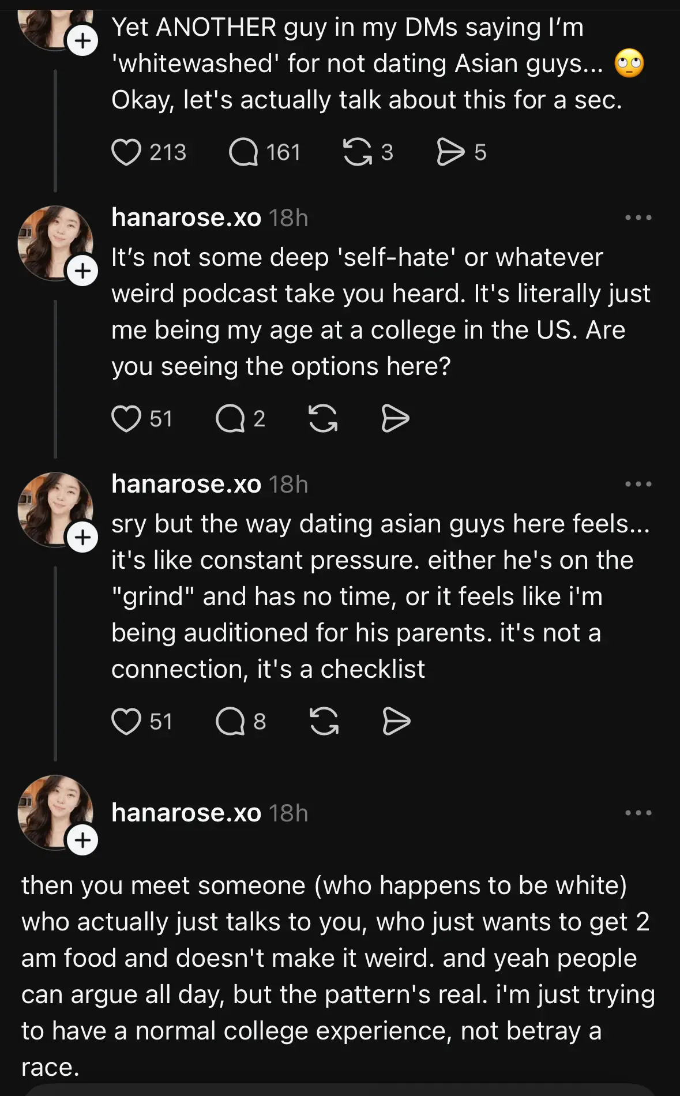680x1096 pixels.
Task: Open hanarose.xo profile from the last post
Action: click(x=186, y=813)
